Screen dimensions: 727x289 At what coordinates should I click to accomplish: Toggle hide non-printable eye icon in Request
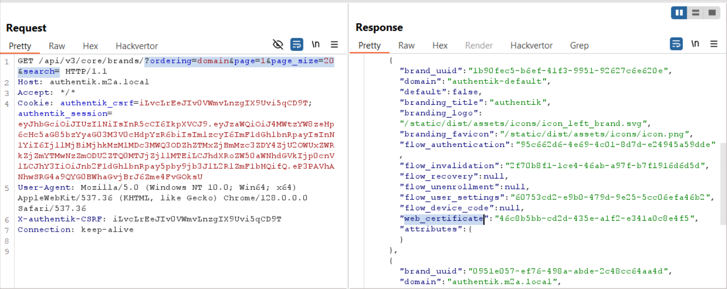click(x=278, y=45)
